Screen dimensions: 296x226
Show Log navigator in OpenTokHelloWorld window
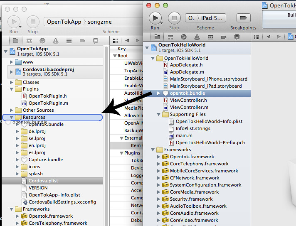237,37
